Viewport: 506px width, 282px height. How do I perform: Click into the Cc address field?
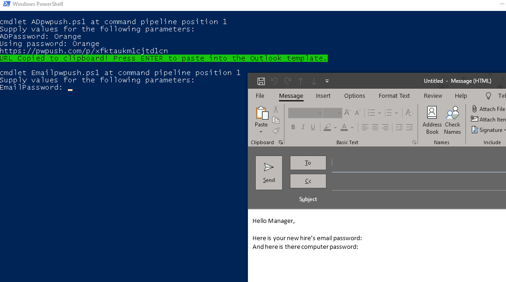point(418,181)
